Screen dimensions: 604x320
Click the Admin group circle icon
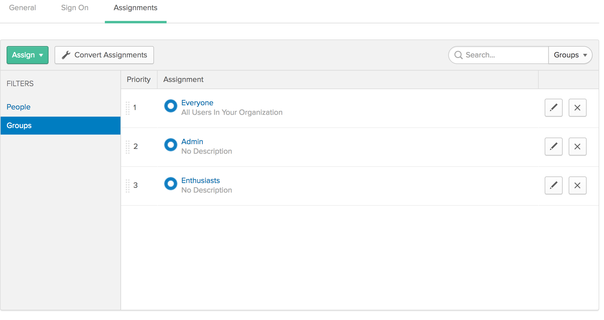pos(170,145)
